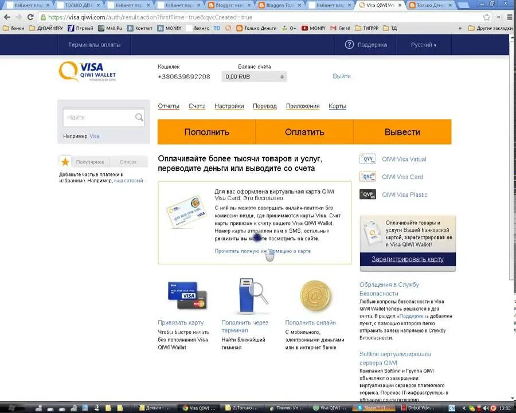This screenshot has height=413, width=516.
Task: Click the QVV icon for QIWI Visa Virtual
Action: (368, 159)
